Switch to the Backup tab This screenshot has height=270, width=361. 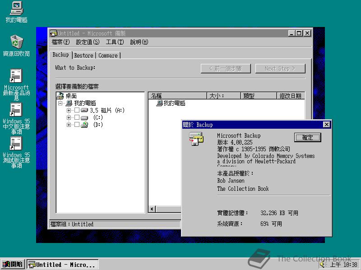tap(61, 54)
